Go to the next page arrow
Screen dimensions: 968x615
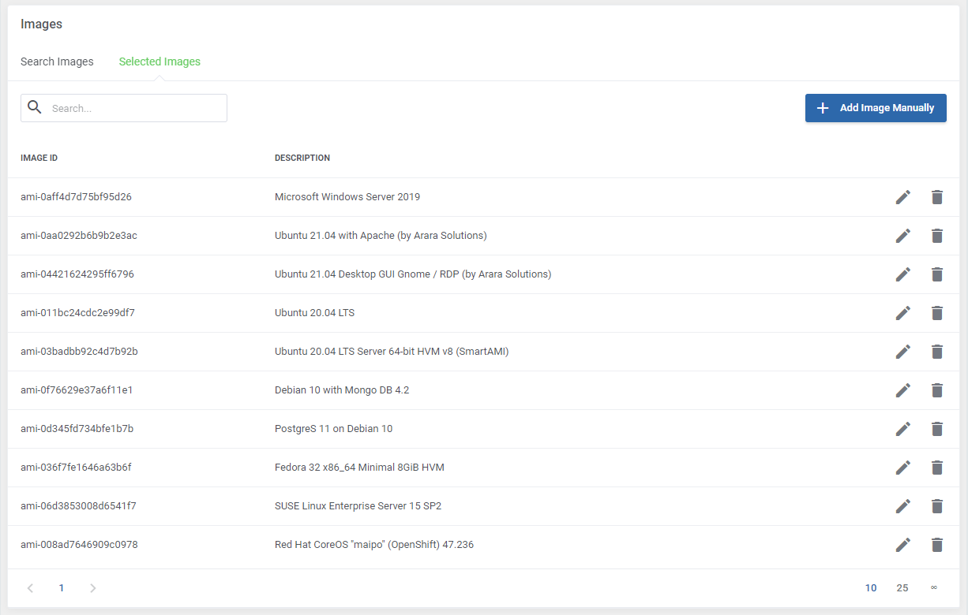pos(92,587)
